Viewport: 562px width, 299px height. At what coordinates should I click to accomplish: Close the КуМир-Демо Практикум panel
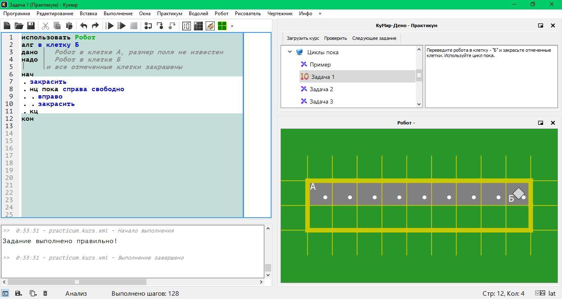(553, 25)
